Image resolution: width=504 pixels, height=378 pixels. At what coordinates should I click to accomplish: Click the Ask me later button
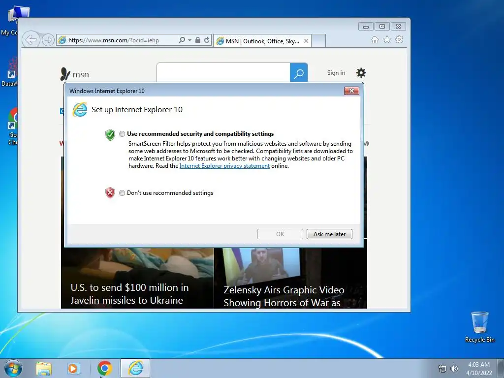[x=329, y=234]
